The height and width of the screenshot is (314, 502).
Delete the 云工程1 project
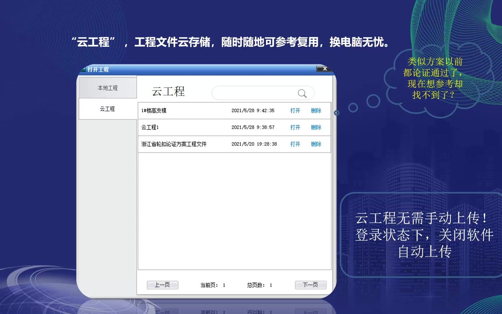316,127
